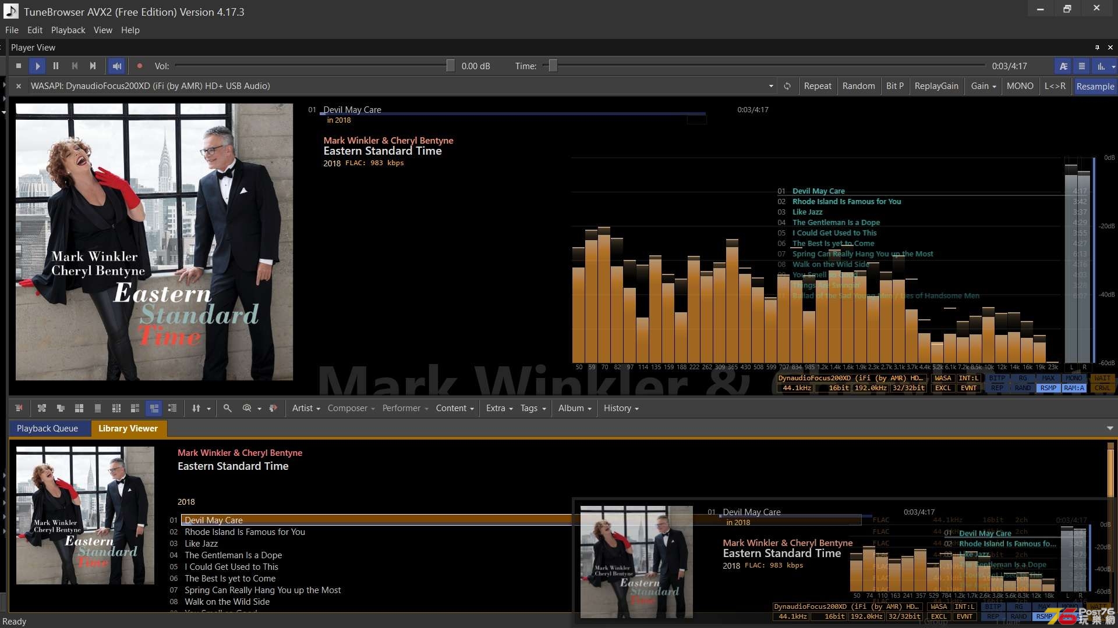Open the Playback menu
1118x628 pixels.
click(x=68, y=30)
